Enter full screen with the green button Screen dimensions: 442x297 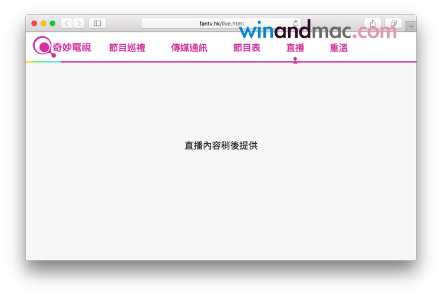52,24
